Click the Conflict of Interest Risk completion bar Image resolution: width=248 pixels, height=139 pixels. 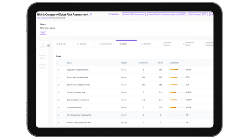[x=177, y=92]
